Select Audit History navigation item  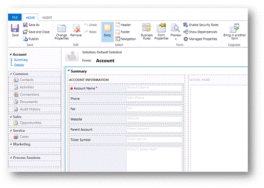[35, 109]
